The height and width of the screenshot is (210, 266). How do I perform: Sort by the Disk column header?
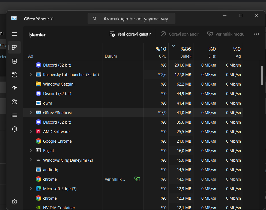[x=206, y=52]
